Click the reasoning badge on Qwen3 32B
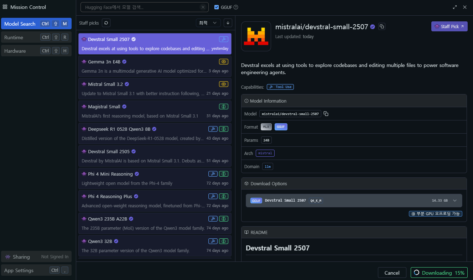 coord(224,241)
